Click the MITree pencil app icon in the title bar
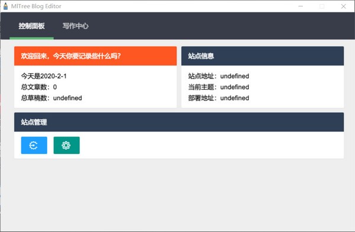 tap(5, 6)
